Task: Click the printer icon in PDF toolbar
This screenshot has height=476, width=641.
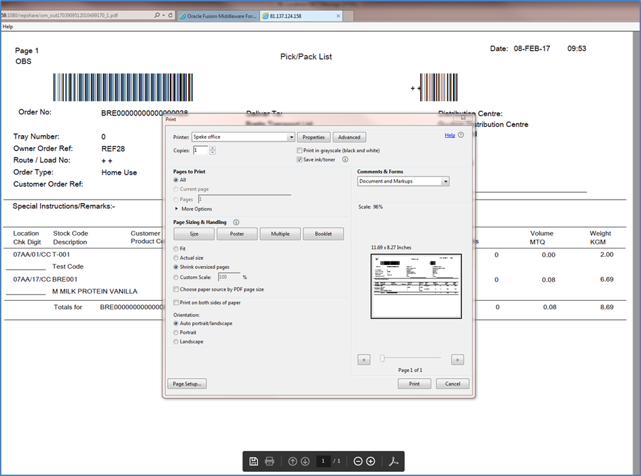Action: pyautogui.click(x=270, y=461)
